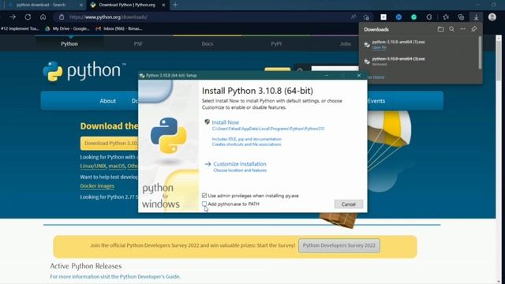Open more options in Downloads panel
505x284 pixels.
pos(463,29)
